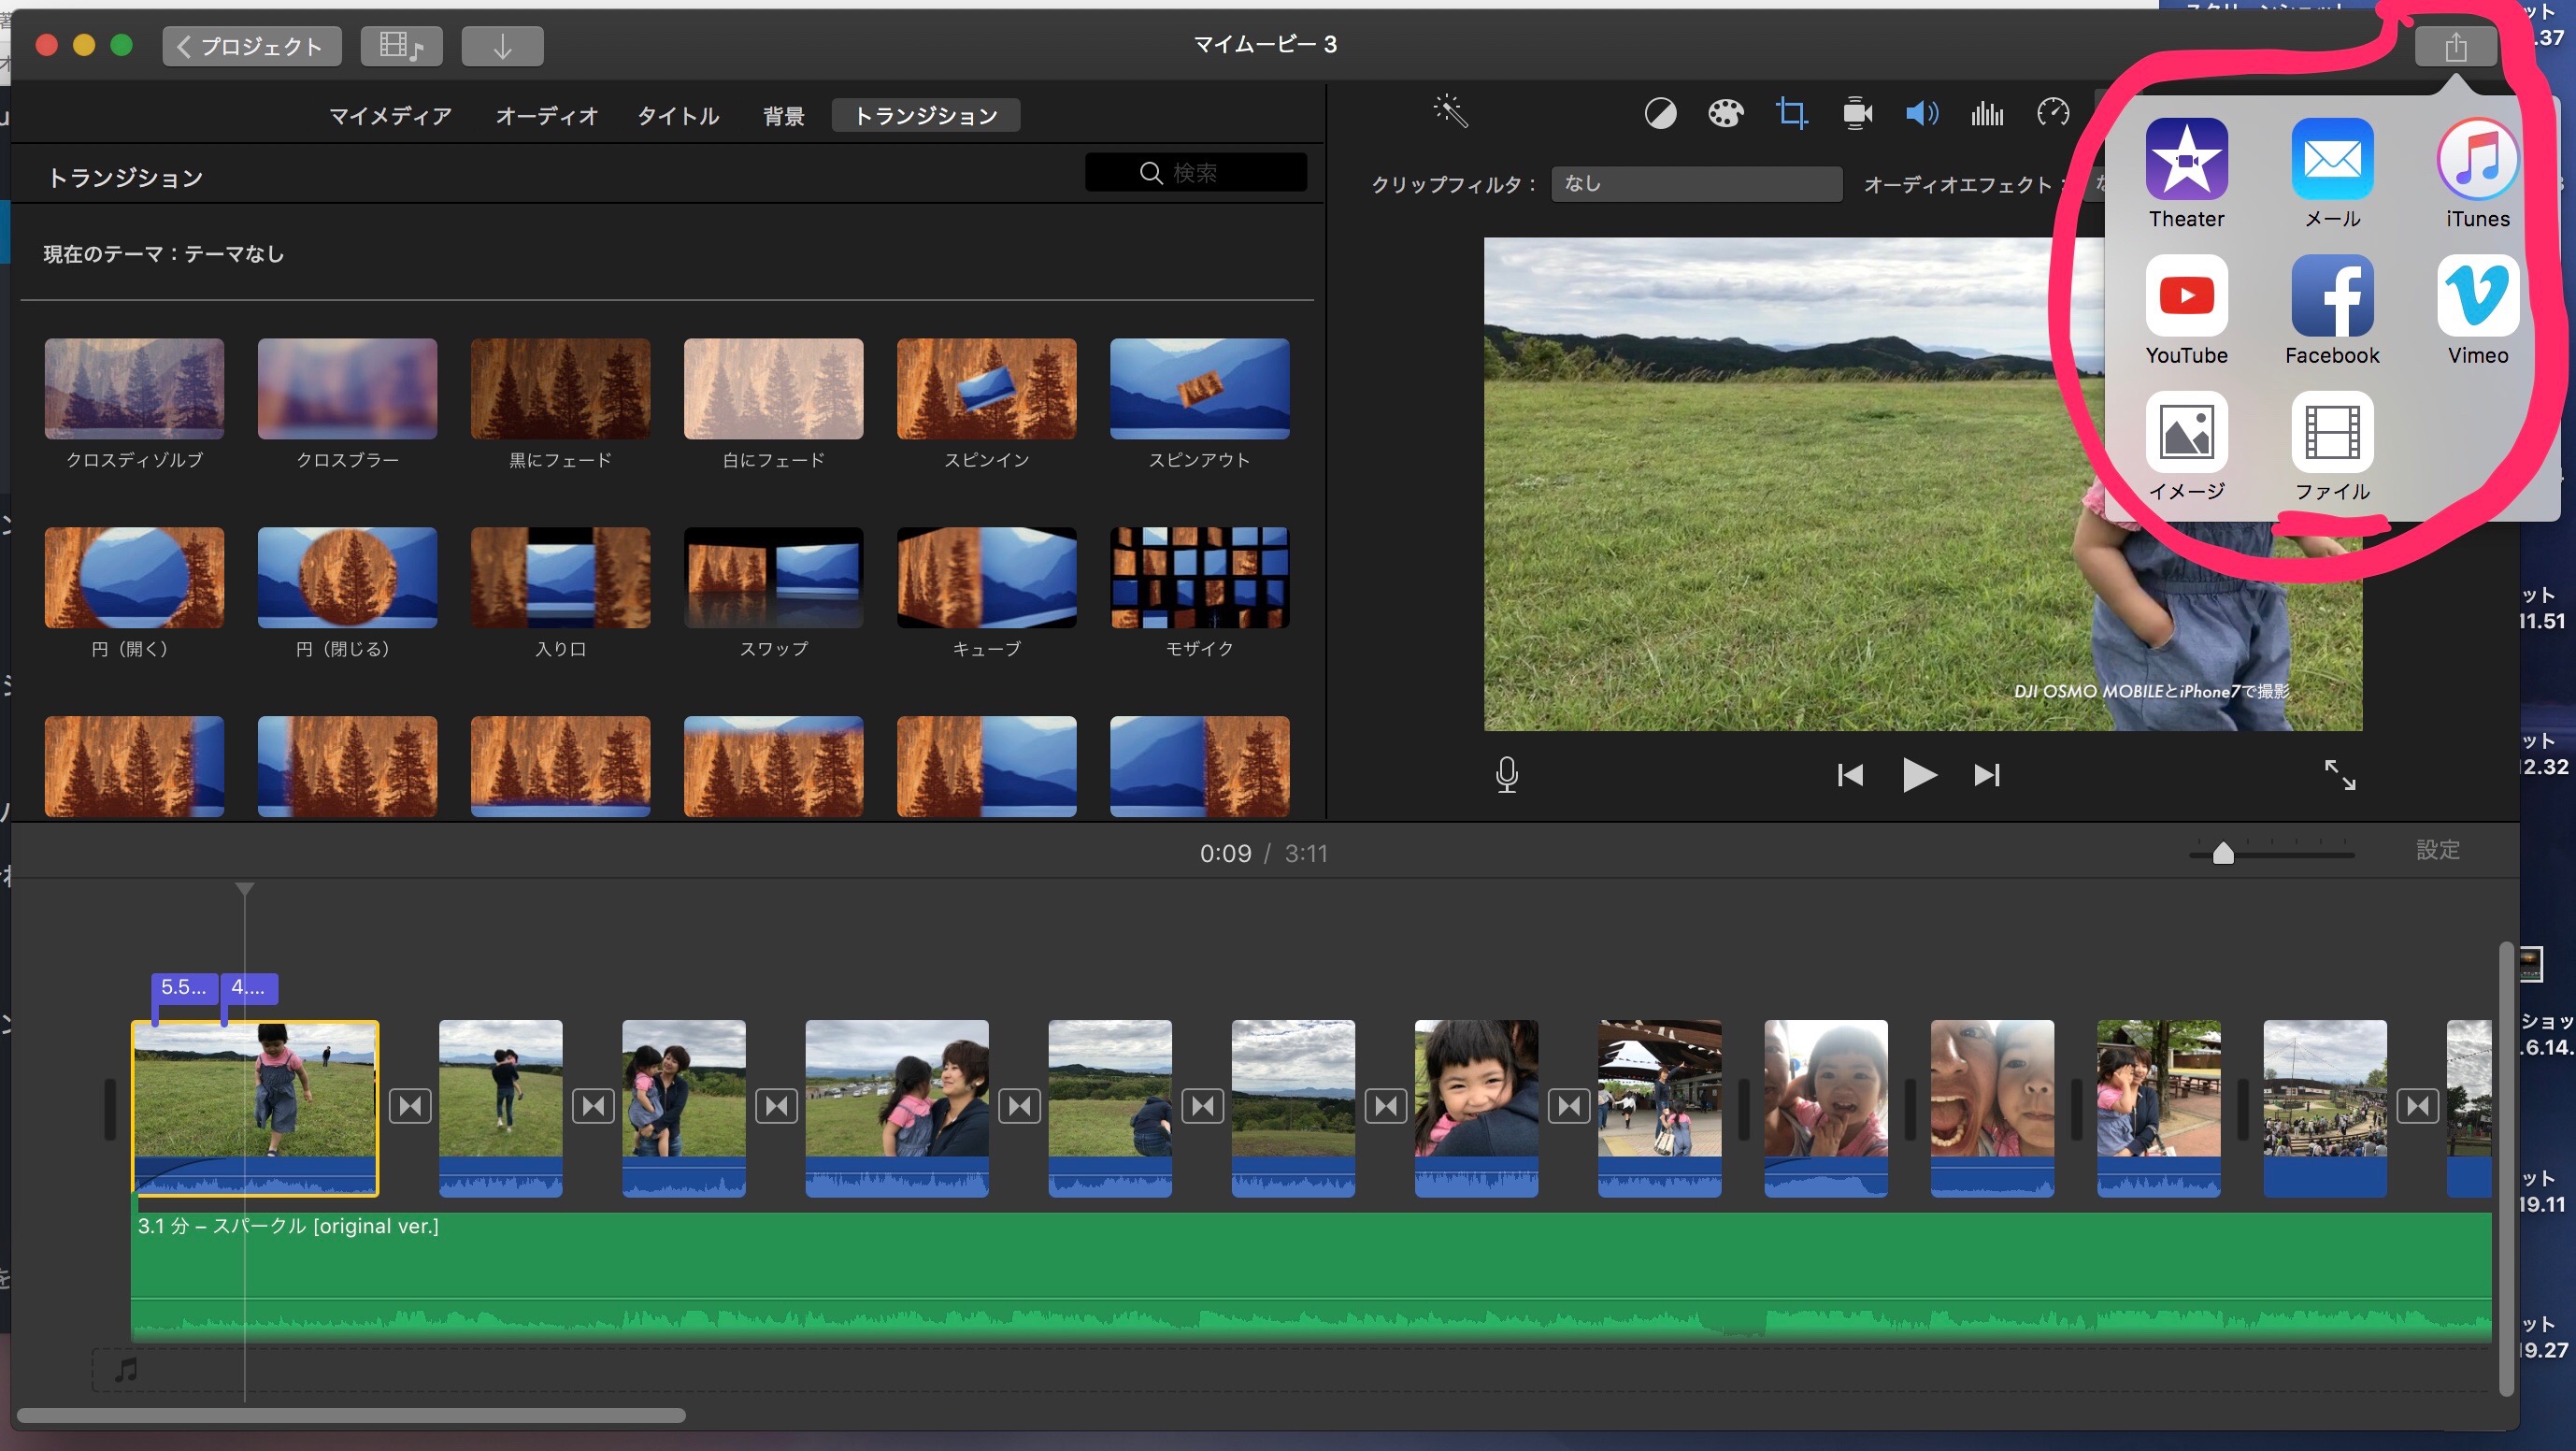2576x1451 pixels.
Task: Play the movie in the viewer
Action: (x=1919, y=775)
